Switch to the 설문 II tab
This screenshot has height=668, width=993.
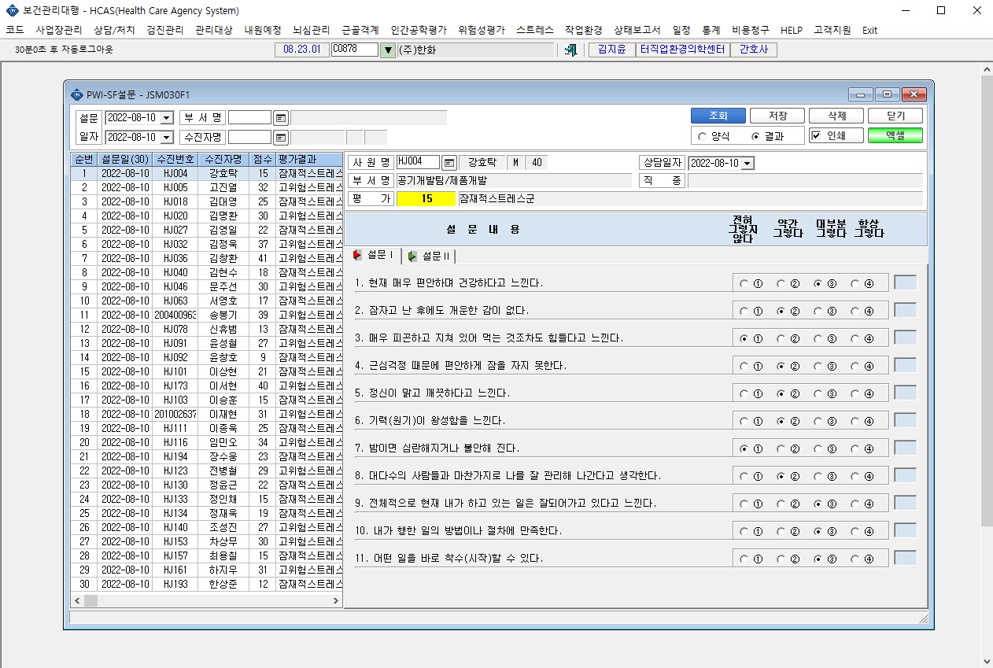(429, 256)
